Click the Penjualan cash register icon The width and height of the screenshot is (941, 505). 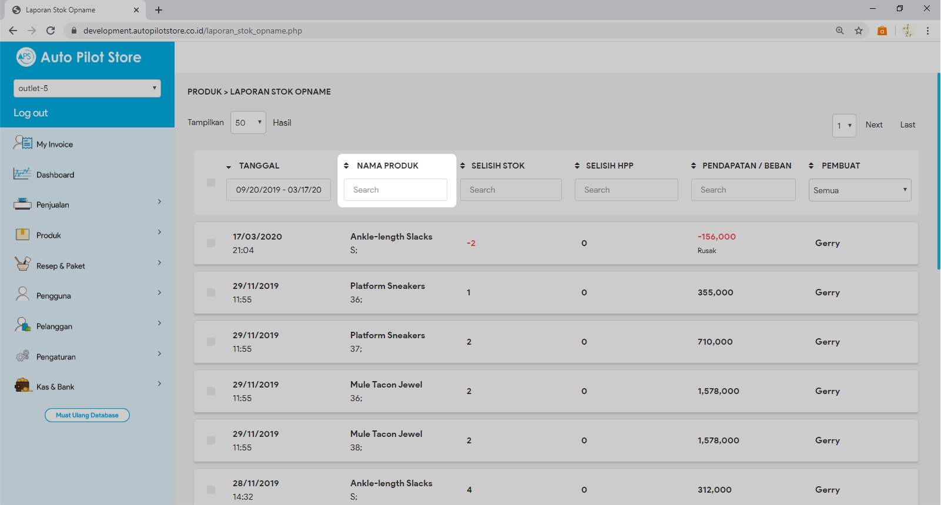(22, 204)
